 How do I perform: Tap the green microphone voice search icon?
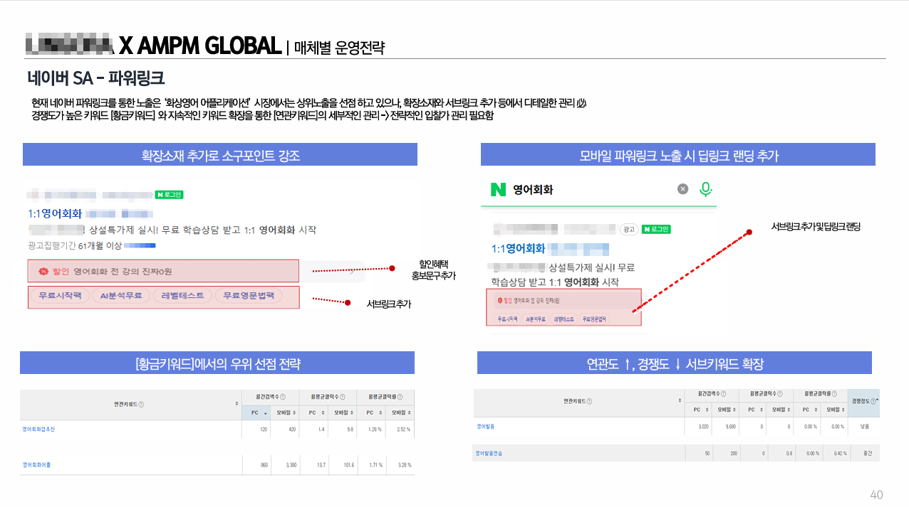(705, 189)
